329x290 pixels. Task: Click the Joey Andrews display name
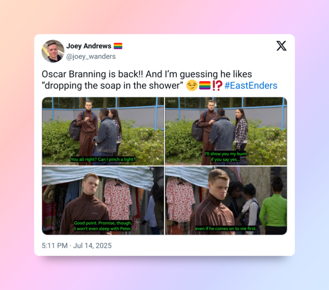(x=89, y=46)
